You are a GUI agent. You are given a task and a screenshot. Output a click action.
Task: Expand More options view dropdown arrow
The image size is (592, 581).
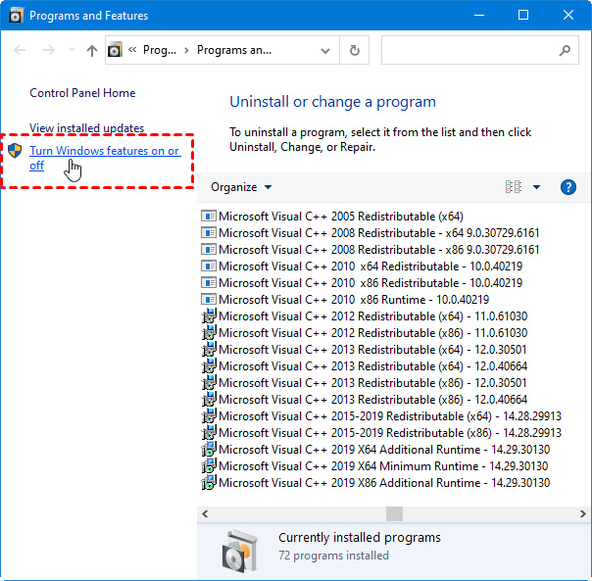536,187
